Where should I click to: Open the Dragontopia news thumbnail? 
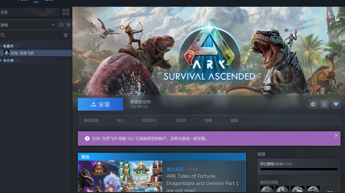[x=99, y=176]
